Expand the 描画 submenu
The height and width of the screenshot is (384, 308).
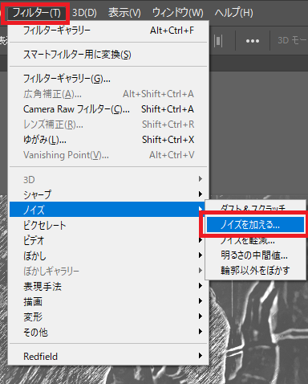(x=108, y=301)
